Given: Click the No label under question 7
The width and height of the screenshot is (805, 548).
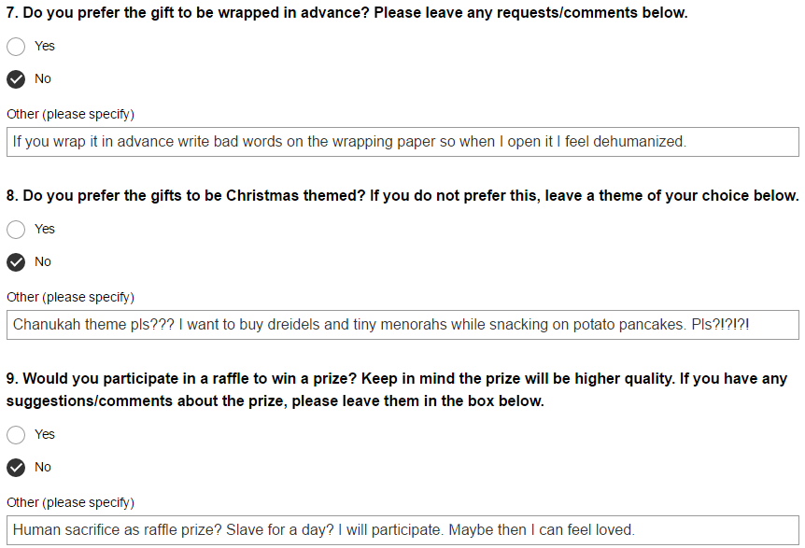Looking at the screenshot, I should (x=43, y=79).
